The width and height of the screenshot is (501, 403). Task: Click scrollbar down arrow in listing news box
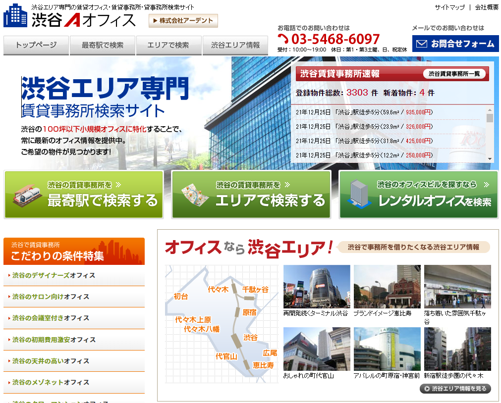[x=490, y=159]
